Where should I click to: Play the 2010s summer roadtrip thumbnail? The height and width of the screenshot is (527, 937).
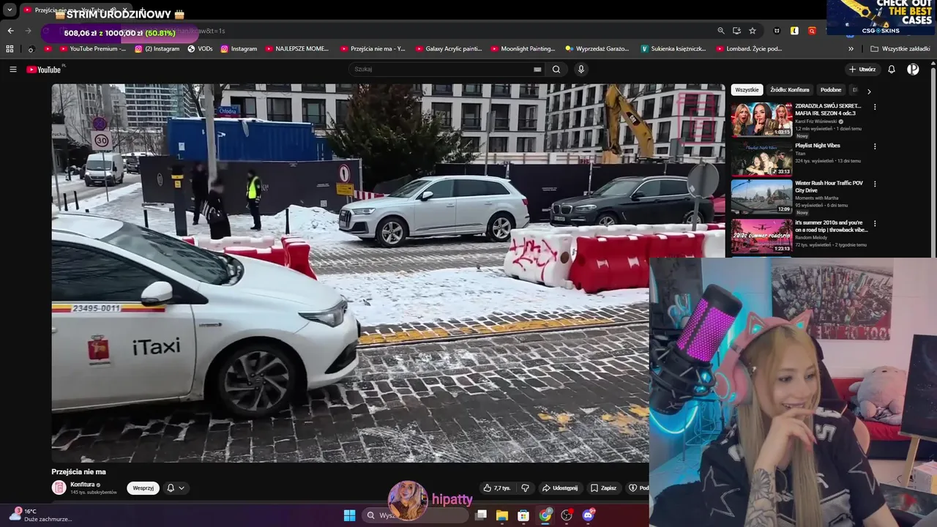click(761, 236)
